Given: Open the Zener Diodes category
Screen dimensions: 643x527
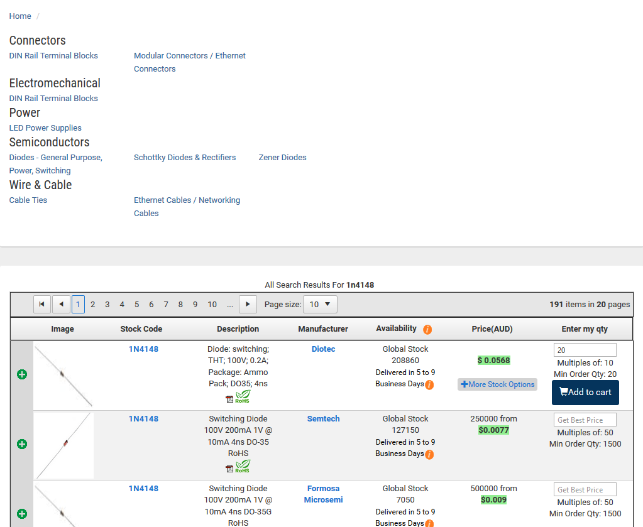Looking at the screenshot, I should coord(282,158).
